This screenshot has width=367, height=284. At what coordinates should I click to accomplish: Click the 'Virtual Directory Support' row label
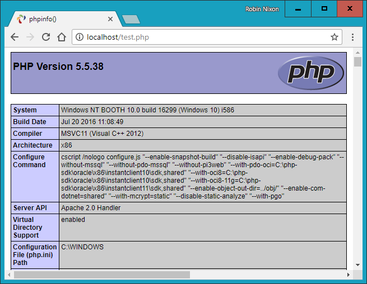(27, 227)
